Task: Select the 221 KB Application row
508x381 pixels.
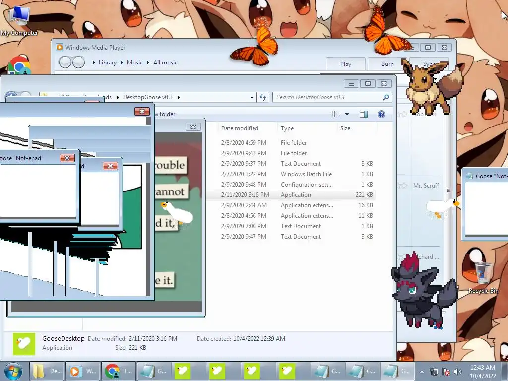Action: pyautogui.click(x=291, y=194)
